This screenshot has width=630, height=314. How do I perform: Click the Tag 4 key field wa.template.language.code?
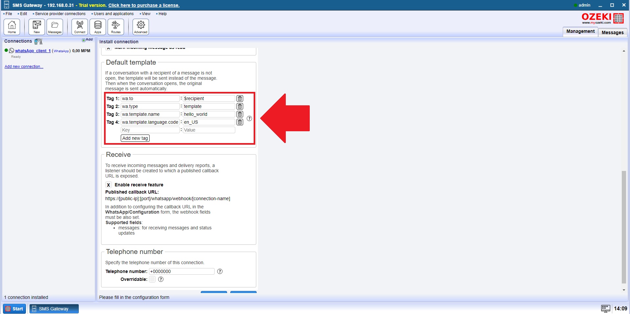[150, 122]
